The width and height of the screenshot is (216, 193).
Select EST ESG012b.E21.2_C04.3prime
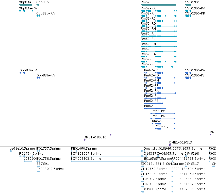pyautogui.click(x=142, y=166)
